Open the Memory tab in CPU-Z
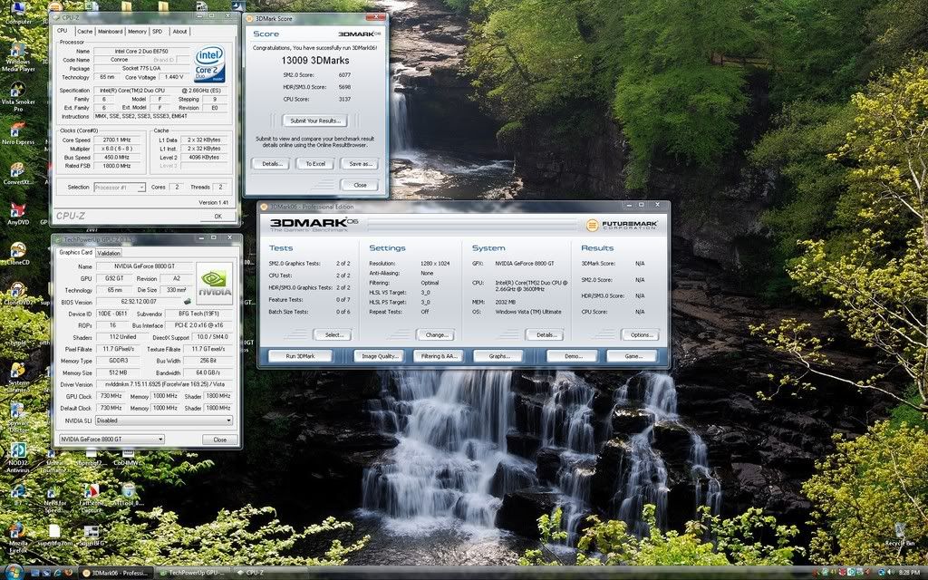This screenshot has width=928, height=580. click(x=137, y=32)
